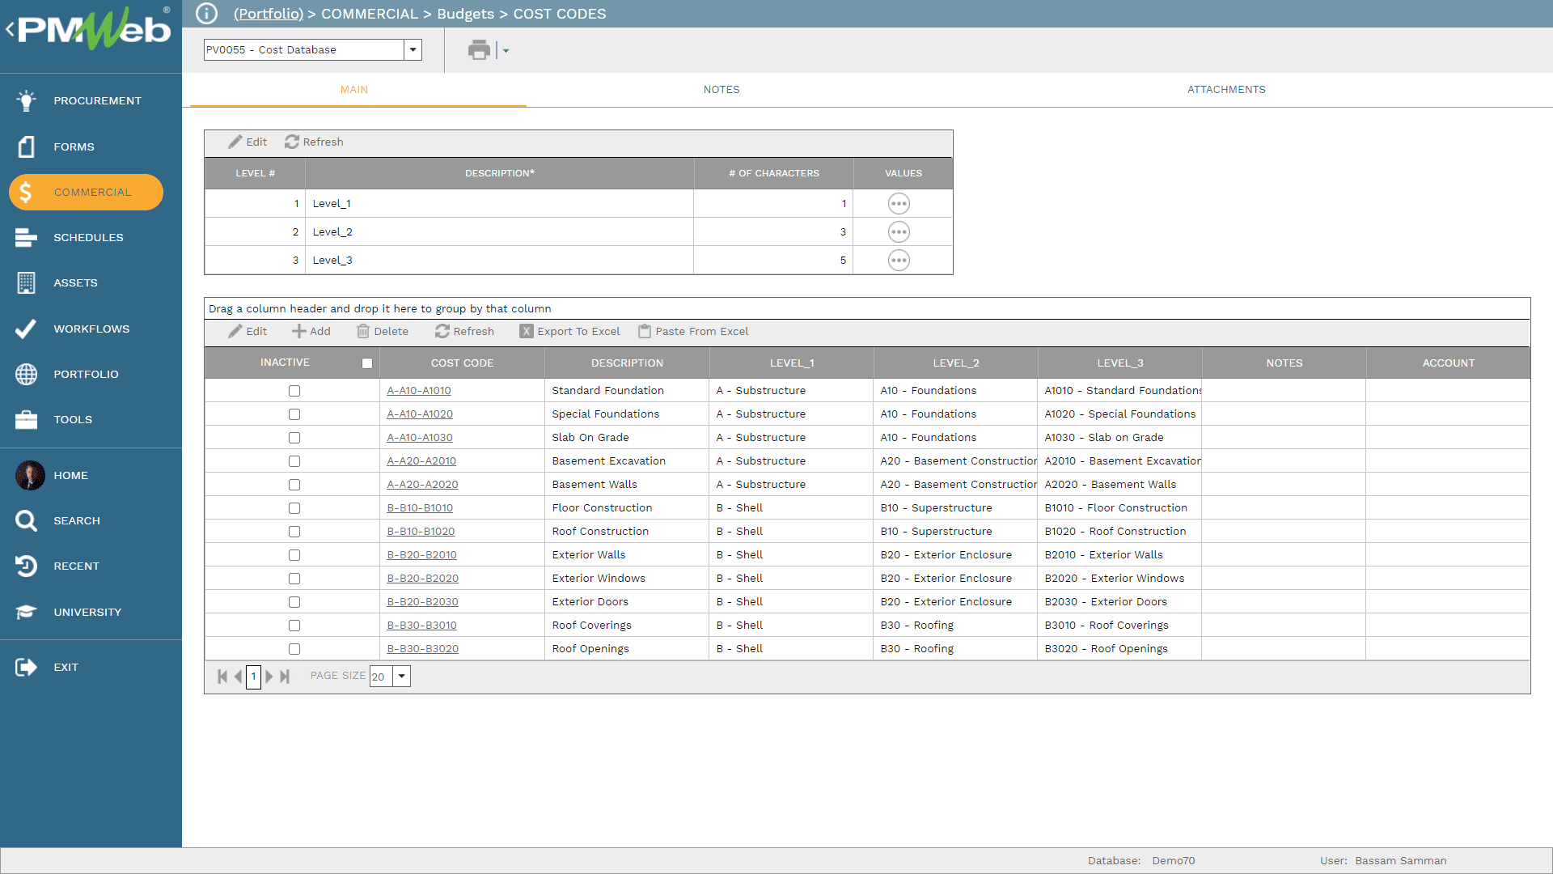This screenshot has height=874, width=1553.
Task: Go to next page of grid
Action: tap(269, 677)
